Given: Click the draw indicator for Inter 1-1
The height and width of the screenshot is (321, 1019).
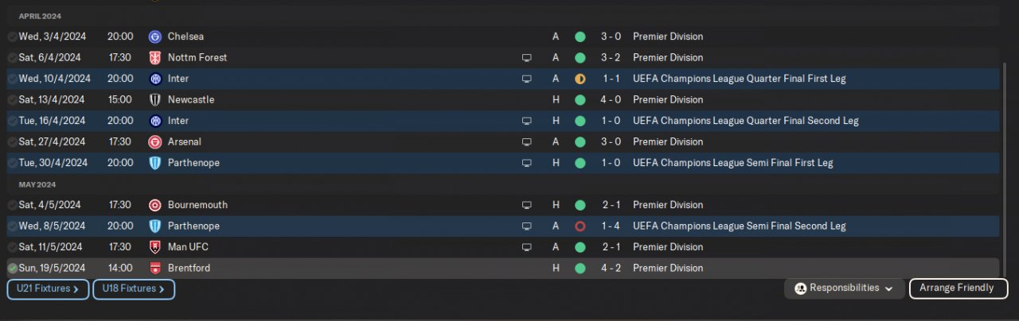Looking at the screenshot, I should click(580, 79).
